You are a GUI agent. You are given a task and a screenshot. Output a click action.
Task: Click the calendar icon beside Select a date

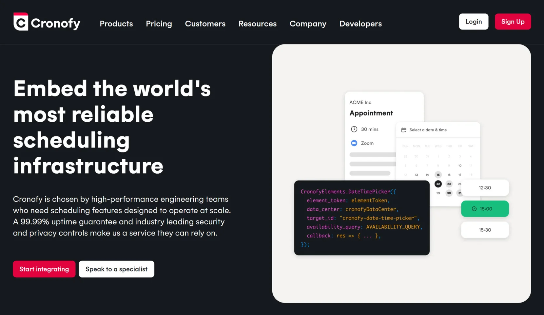[x=404, y=130]
